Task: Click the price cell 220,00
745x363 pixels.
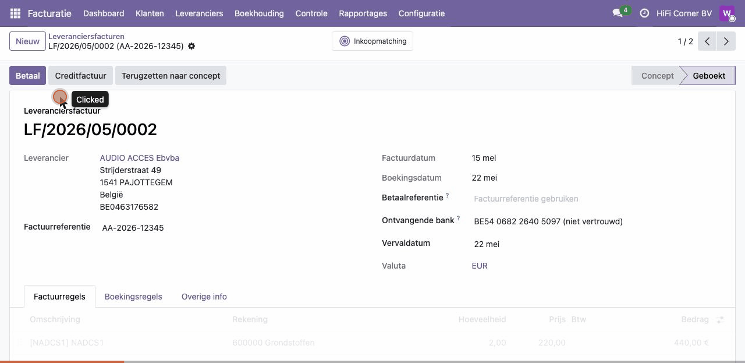Action: tap(552, 343)
